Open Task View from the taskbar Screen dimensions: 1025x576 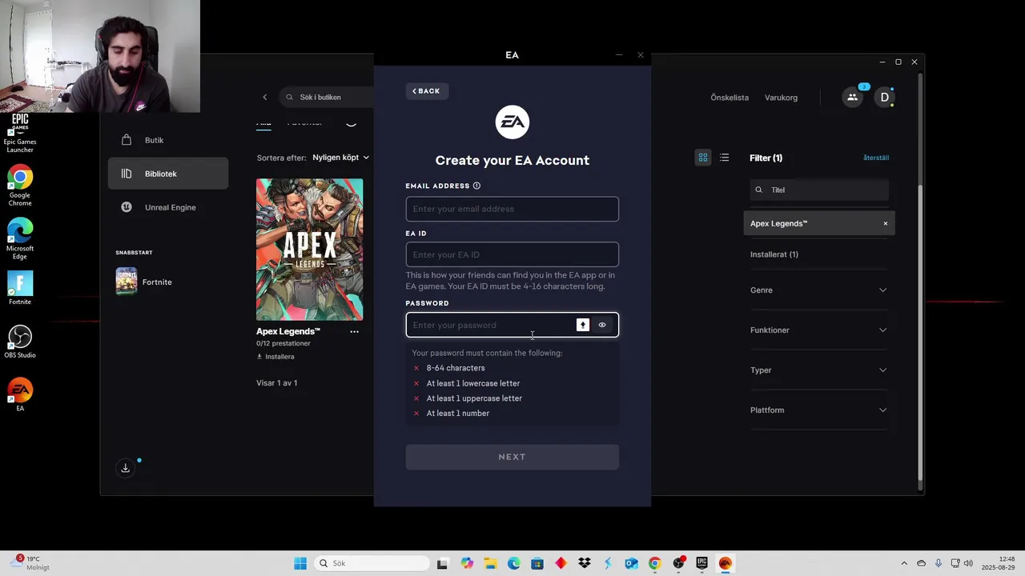coord(442,563)
